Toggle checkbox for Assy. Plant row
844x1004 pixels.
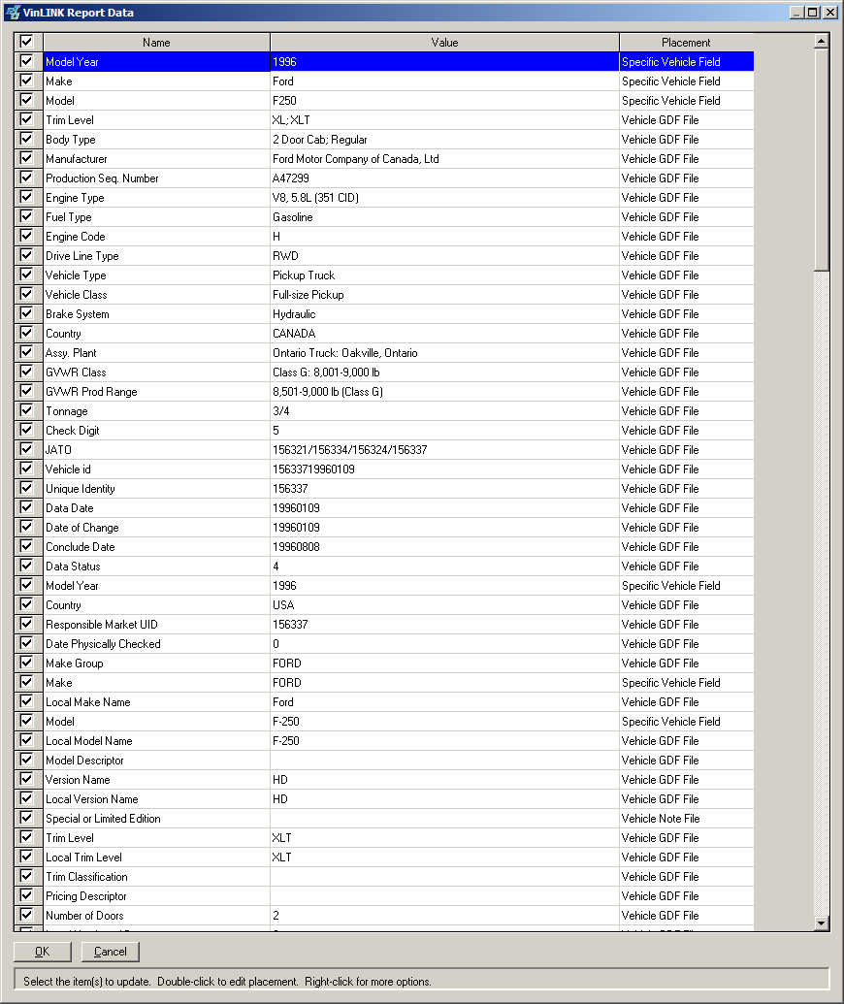click(x=26, y=352)
